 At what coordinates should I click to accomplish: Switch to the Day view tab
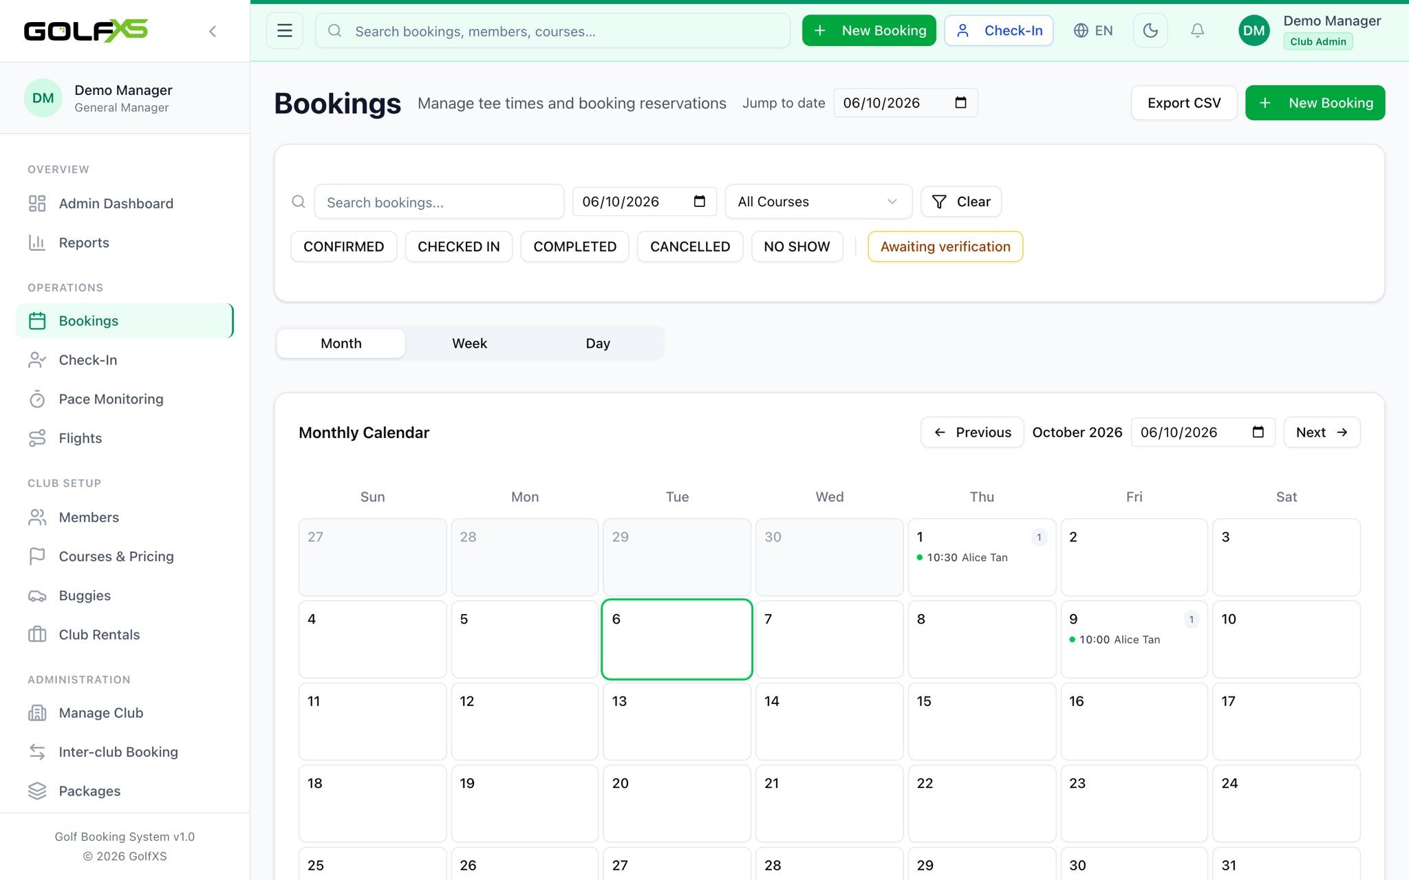tap(598, 344)
